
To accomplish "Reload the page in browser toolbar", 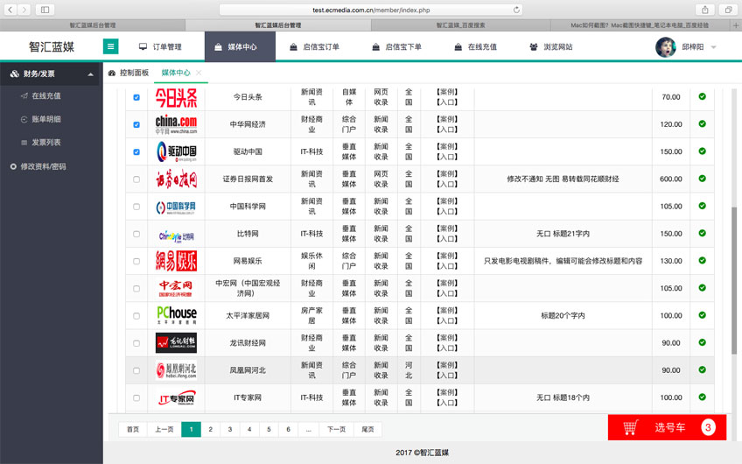I will click(516, 10).
